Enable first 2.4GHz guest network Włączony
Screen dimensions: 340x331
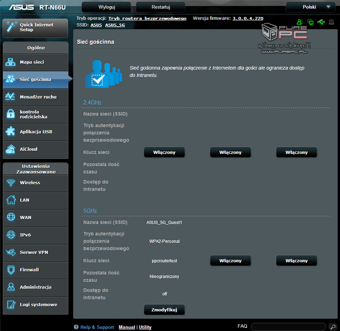164,152
